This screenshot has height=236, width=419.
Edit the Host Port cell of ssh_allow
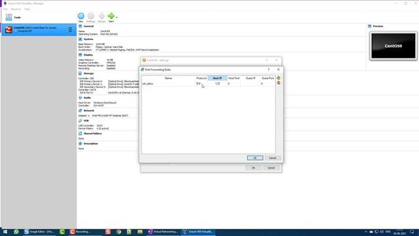click(234, 84)
